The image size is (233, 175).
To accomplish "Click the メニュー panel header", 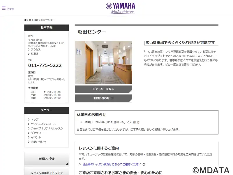I will pyautogui.click(x=47, y=111).
